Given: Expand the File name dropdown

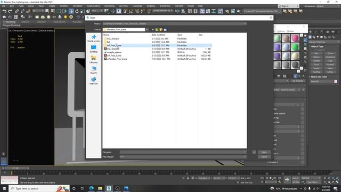Looking at the screenshot, I should (245, 152).
